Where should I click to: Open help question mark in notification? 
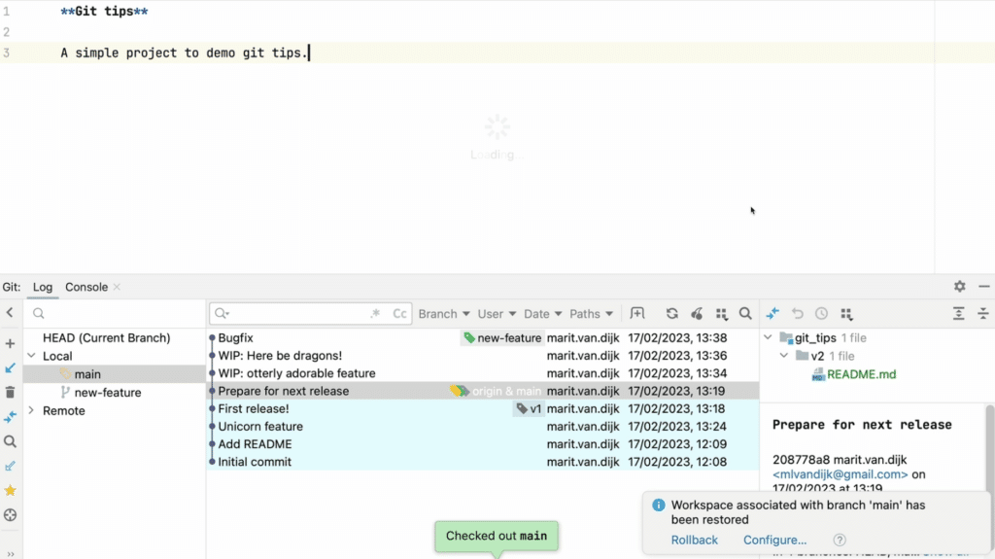pyautogui.click(x=840, y=540)
